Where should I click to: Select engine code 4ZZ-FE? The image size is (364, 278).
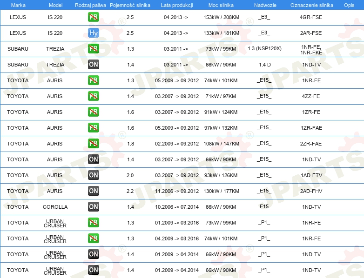pyautogui.click(x=311, y=96)
